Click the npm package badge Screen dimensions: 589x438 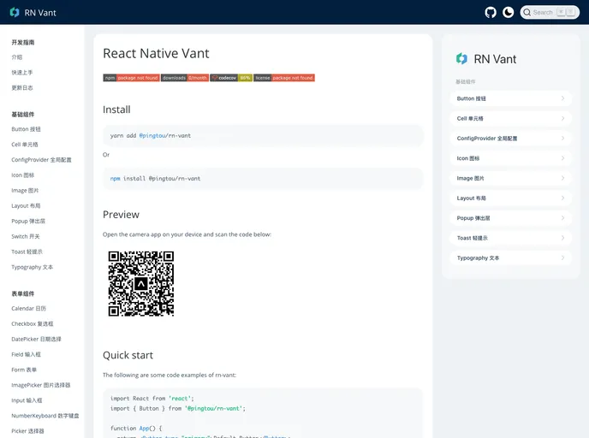coord(131,78)
